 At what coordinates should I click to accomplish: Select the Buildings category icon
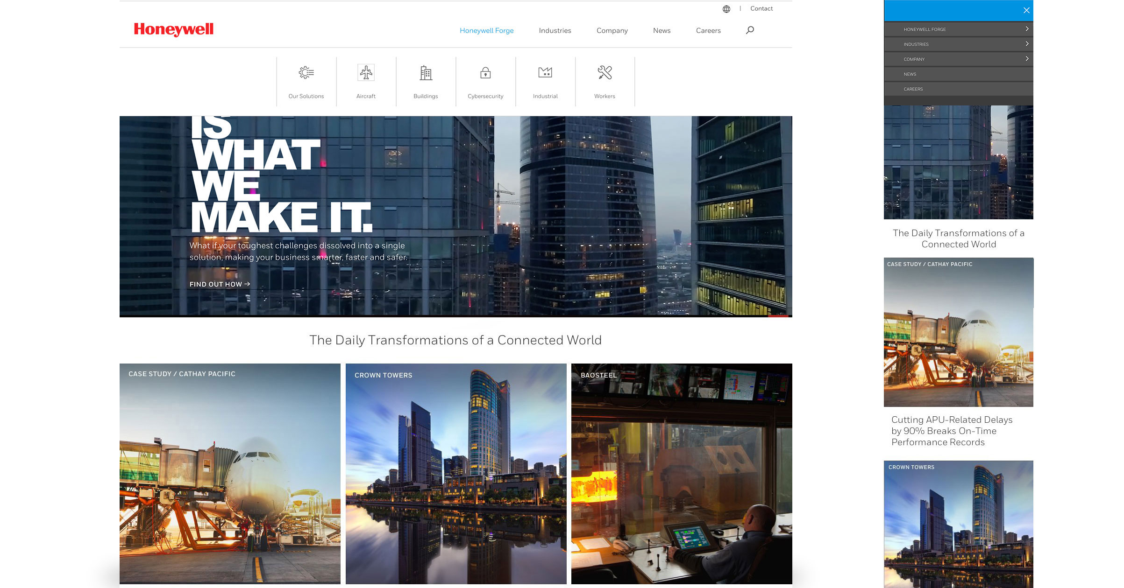426,73
